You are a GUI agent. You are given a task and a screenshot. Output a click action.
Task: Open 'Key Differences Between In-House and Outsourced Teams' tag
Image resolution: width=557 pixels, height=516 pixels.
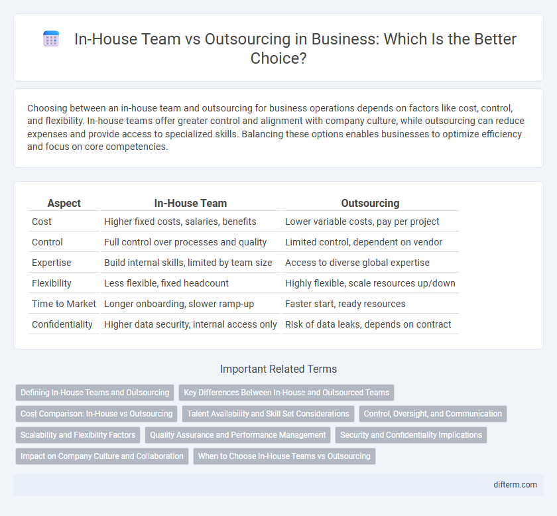pos(286,393)
